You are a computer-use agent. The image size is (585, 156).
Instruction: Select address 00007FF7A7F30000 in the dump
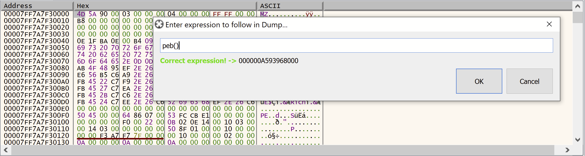36,14
